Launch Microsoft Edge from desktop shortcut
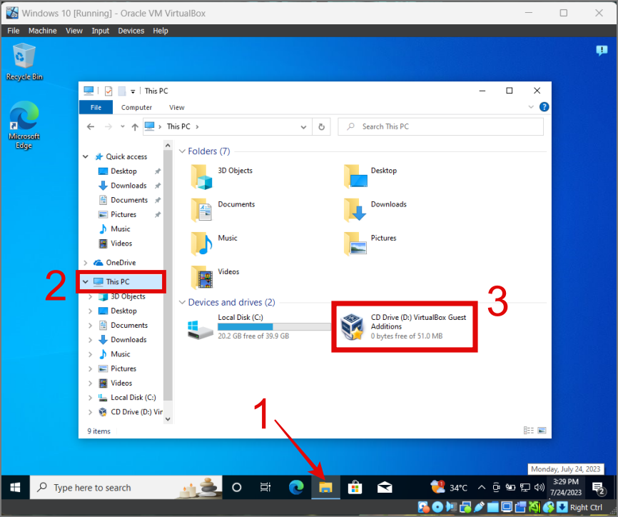Screen dimensions: 618x517 [24, 125]
